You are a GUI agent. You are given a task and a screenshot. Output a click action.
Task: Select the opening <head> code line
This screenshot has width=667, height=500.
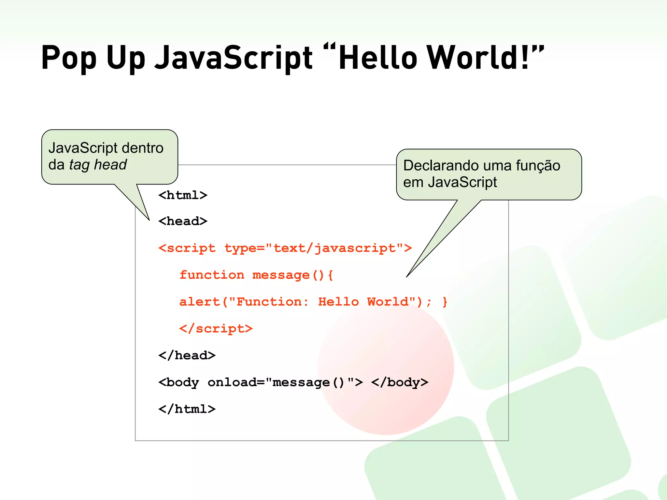tap(183, 221)
